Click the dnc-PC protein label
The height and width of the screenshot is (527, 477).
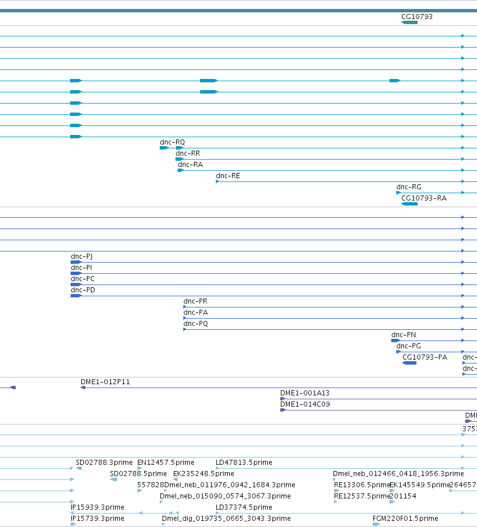coord(82,279)
